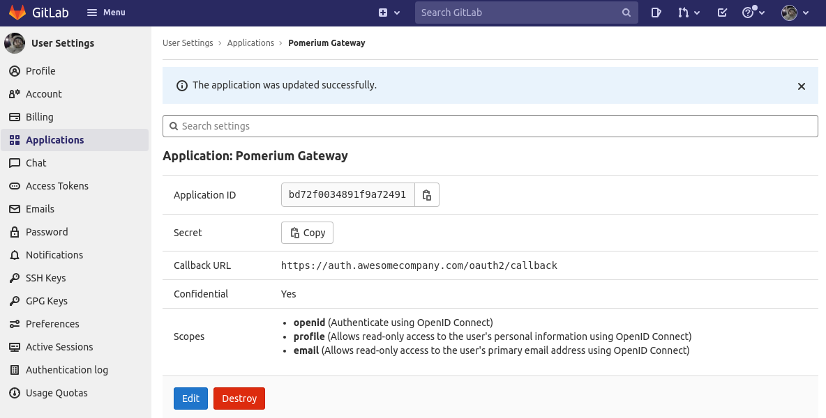Click the Emails envelope icon
Screen dimensions: 826x418
pos(15,209)
